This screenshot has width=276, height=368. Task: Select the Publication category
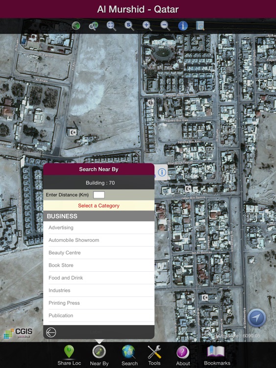point(99,315)
